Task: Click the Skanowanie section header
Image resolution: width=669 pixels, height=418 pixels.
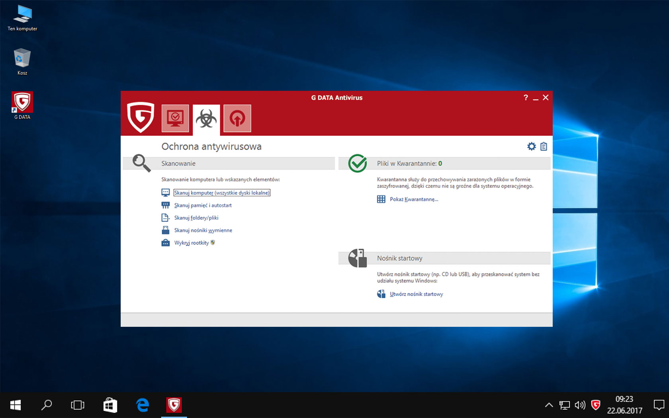Action: (x=229, y=164)
